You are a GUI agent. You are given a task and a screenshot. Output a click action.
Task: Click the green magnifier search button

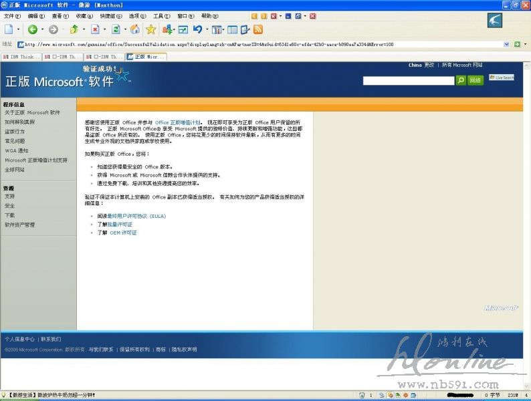click(x=461, y=80)
